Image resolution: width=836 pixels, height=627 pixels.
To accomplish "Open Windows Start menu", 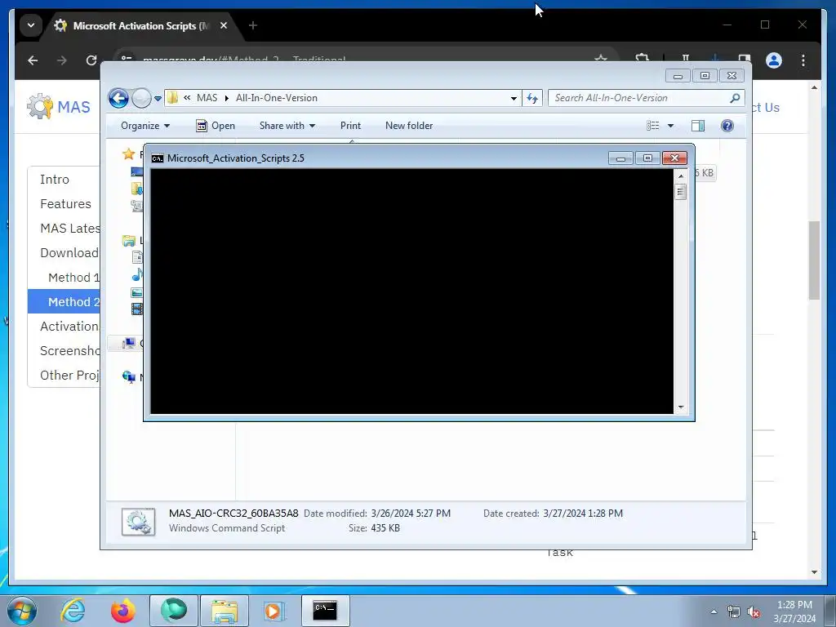I will point(22,611).
